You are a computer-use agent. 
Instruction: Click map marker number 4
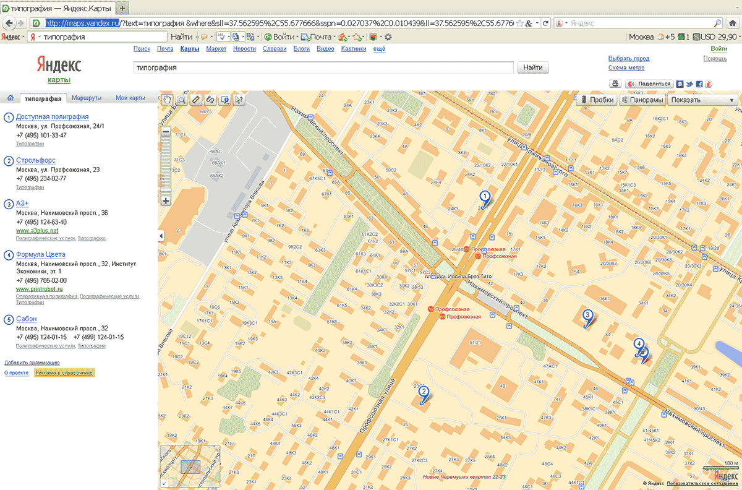(x=639, y=345)
